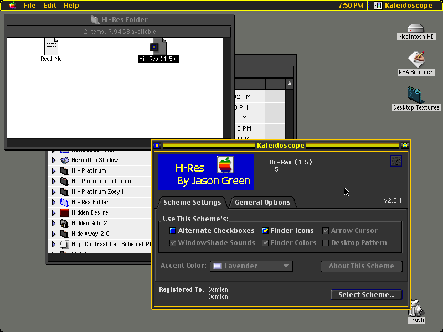Screen dimensions: 443x332
Task: Select the KSA Sampler desktop icon
Action: (416, 60)
